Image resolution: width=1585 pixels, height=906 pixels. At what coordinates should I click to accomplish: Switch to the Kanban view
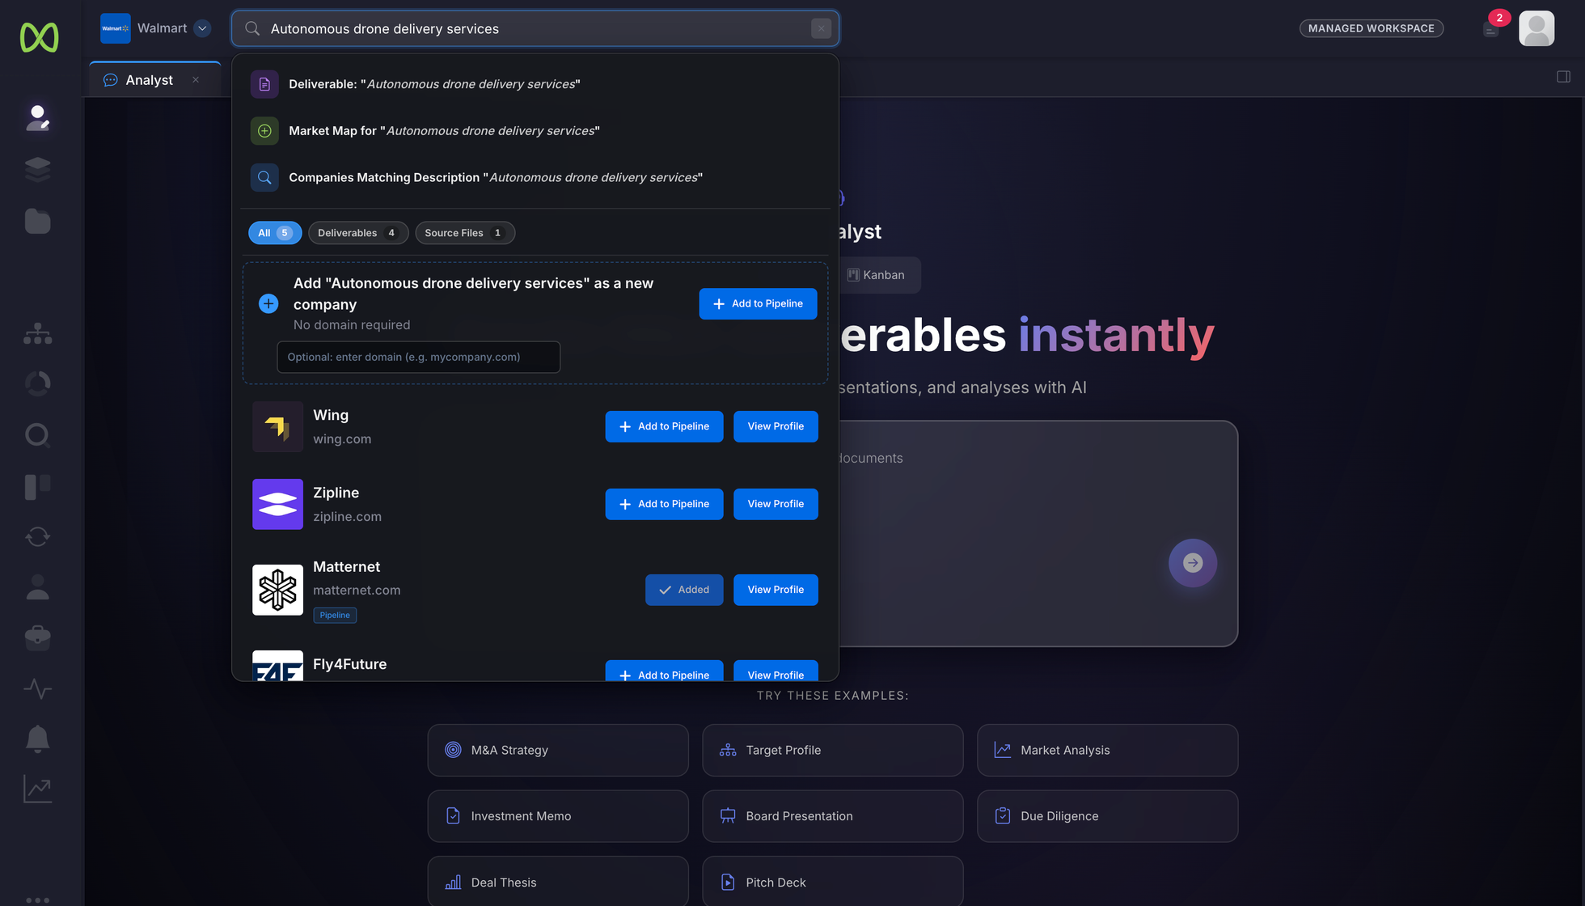tap(877, 275)
